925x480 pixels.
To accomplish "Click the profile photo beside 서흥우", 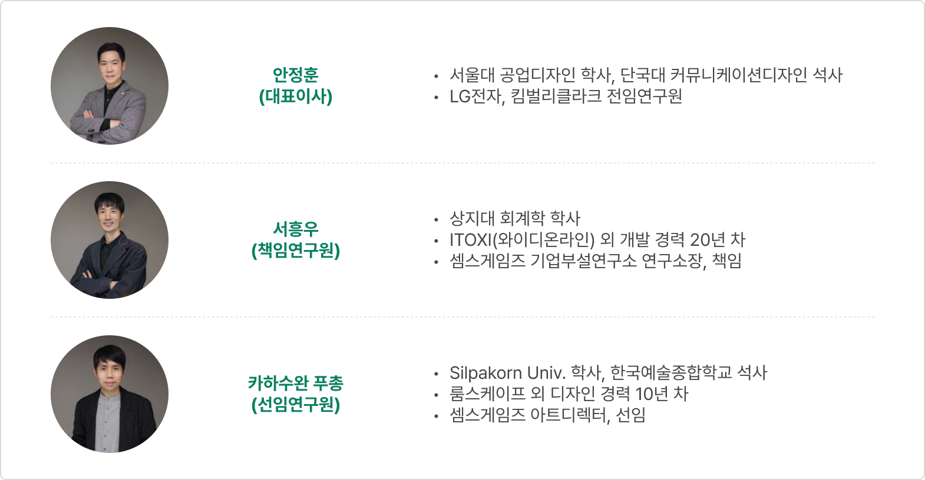I will (x=110, y=240).
